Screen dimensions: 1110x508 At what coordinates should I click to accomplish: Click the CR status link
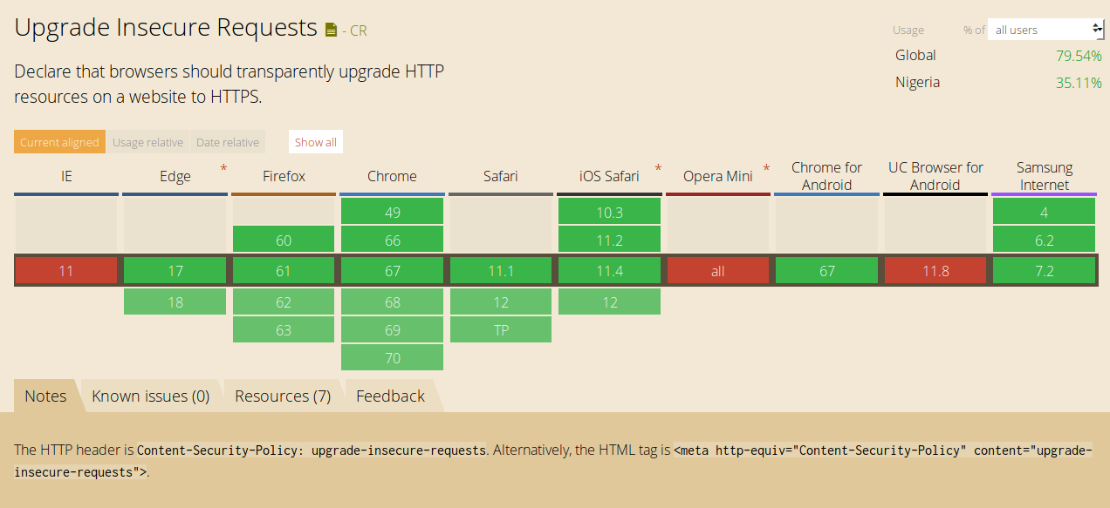(x=358, y=30)
